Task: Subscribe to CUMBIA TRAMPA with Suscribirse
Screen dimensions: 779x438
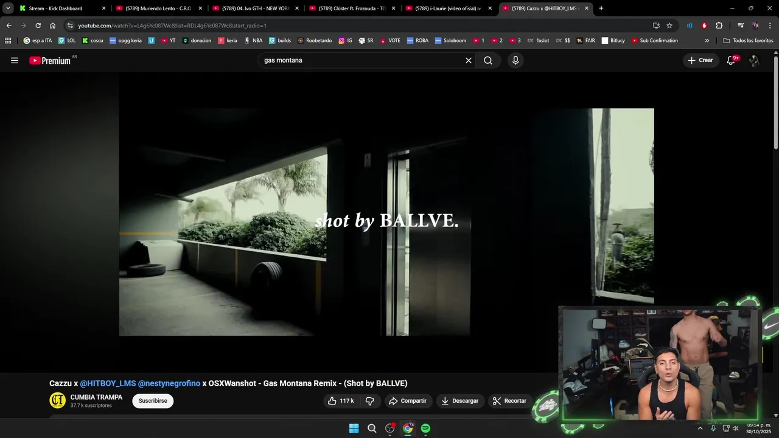Action: tap(153, 401)
